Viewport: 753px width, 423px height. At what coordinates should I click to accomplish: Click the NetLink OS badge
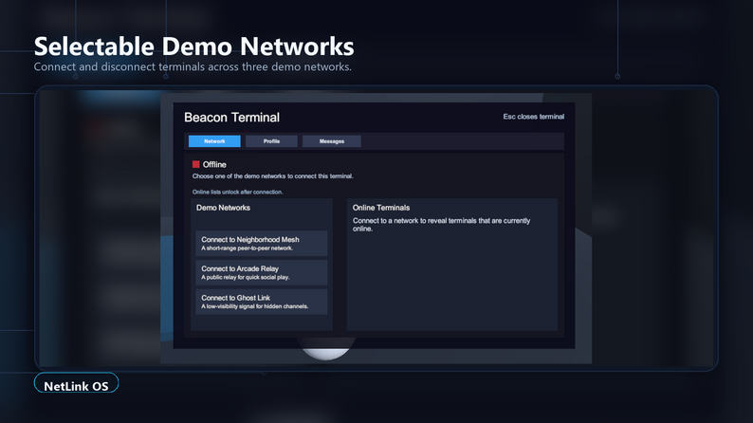pos(76,384)
